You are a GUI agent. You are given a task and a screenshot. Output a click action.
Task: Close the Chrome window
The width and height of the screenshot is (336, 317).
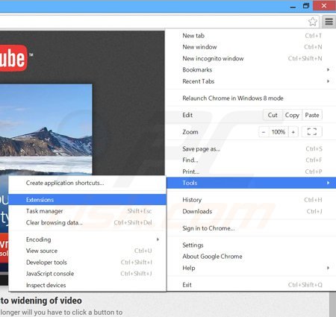pos(324,6)
